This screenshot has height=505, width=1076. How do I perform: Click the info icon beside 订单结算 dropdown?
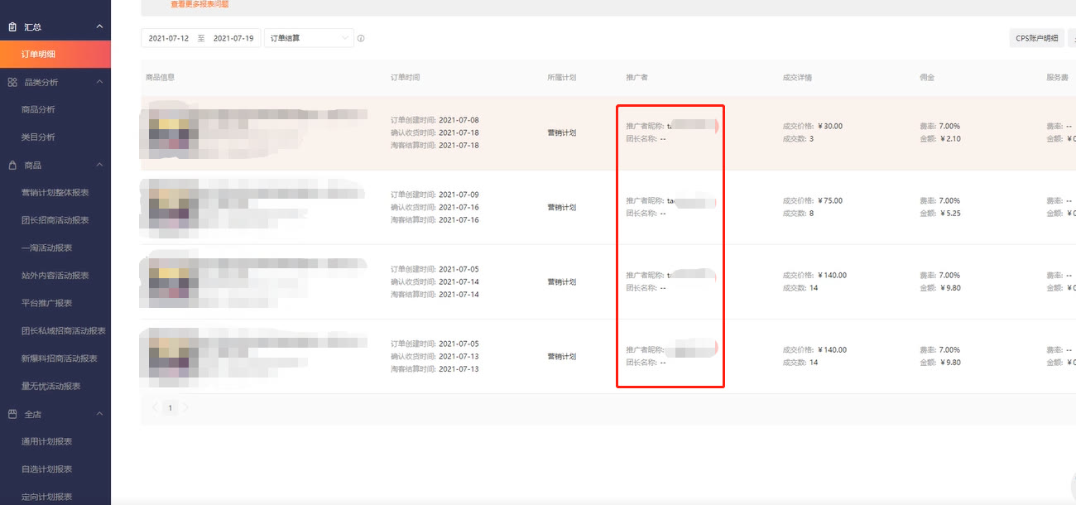(361, 38)
